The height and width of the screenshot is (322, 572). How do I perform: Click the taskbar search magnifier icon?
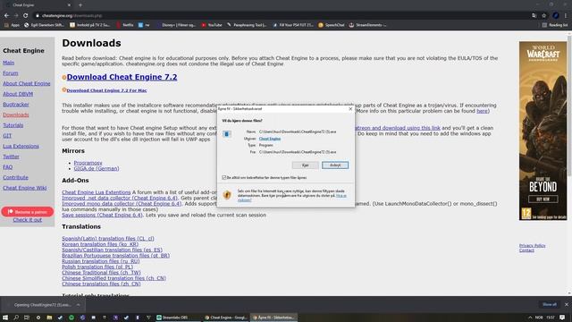[x=16, y=318]
